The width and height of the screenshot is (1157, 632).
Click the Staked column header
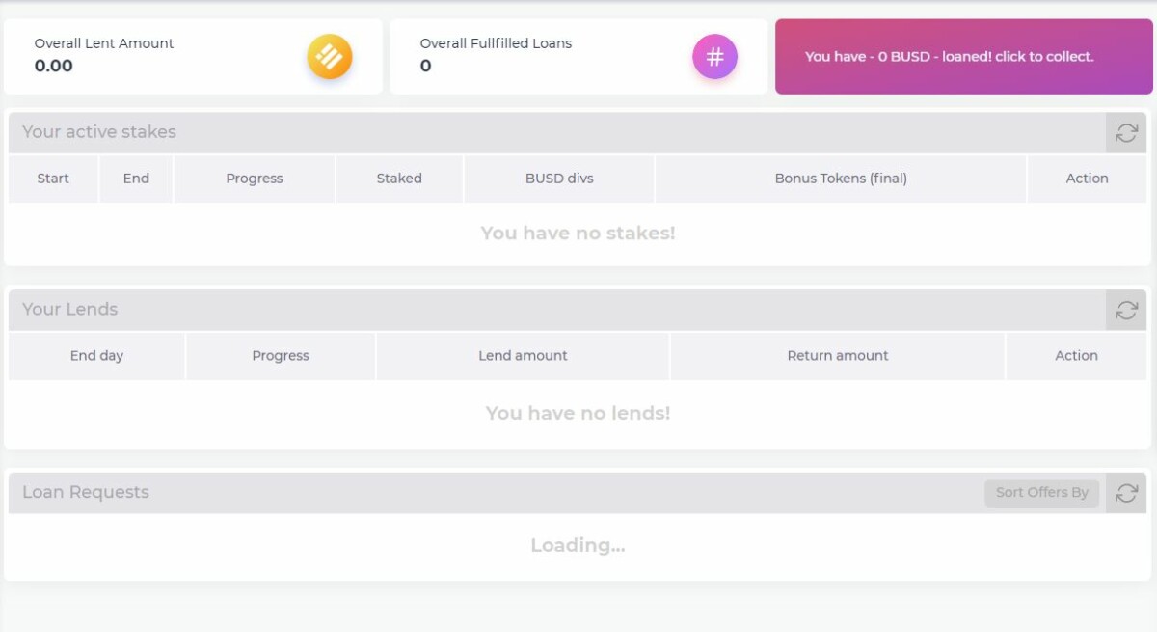tap(399, 179)
